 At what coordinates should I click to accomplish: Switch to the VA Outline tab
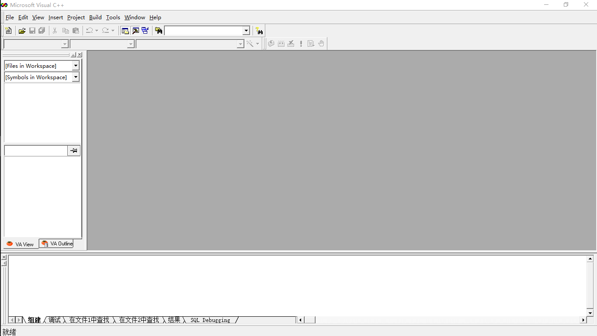click(56, 243)
